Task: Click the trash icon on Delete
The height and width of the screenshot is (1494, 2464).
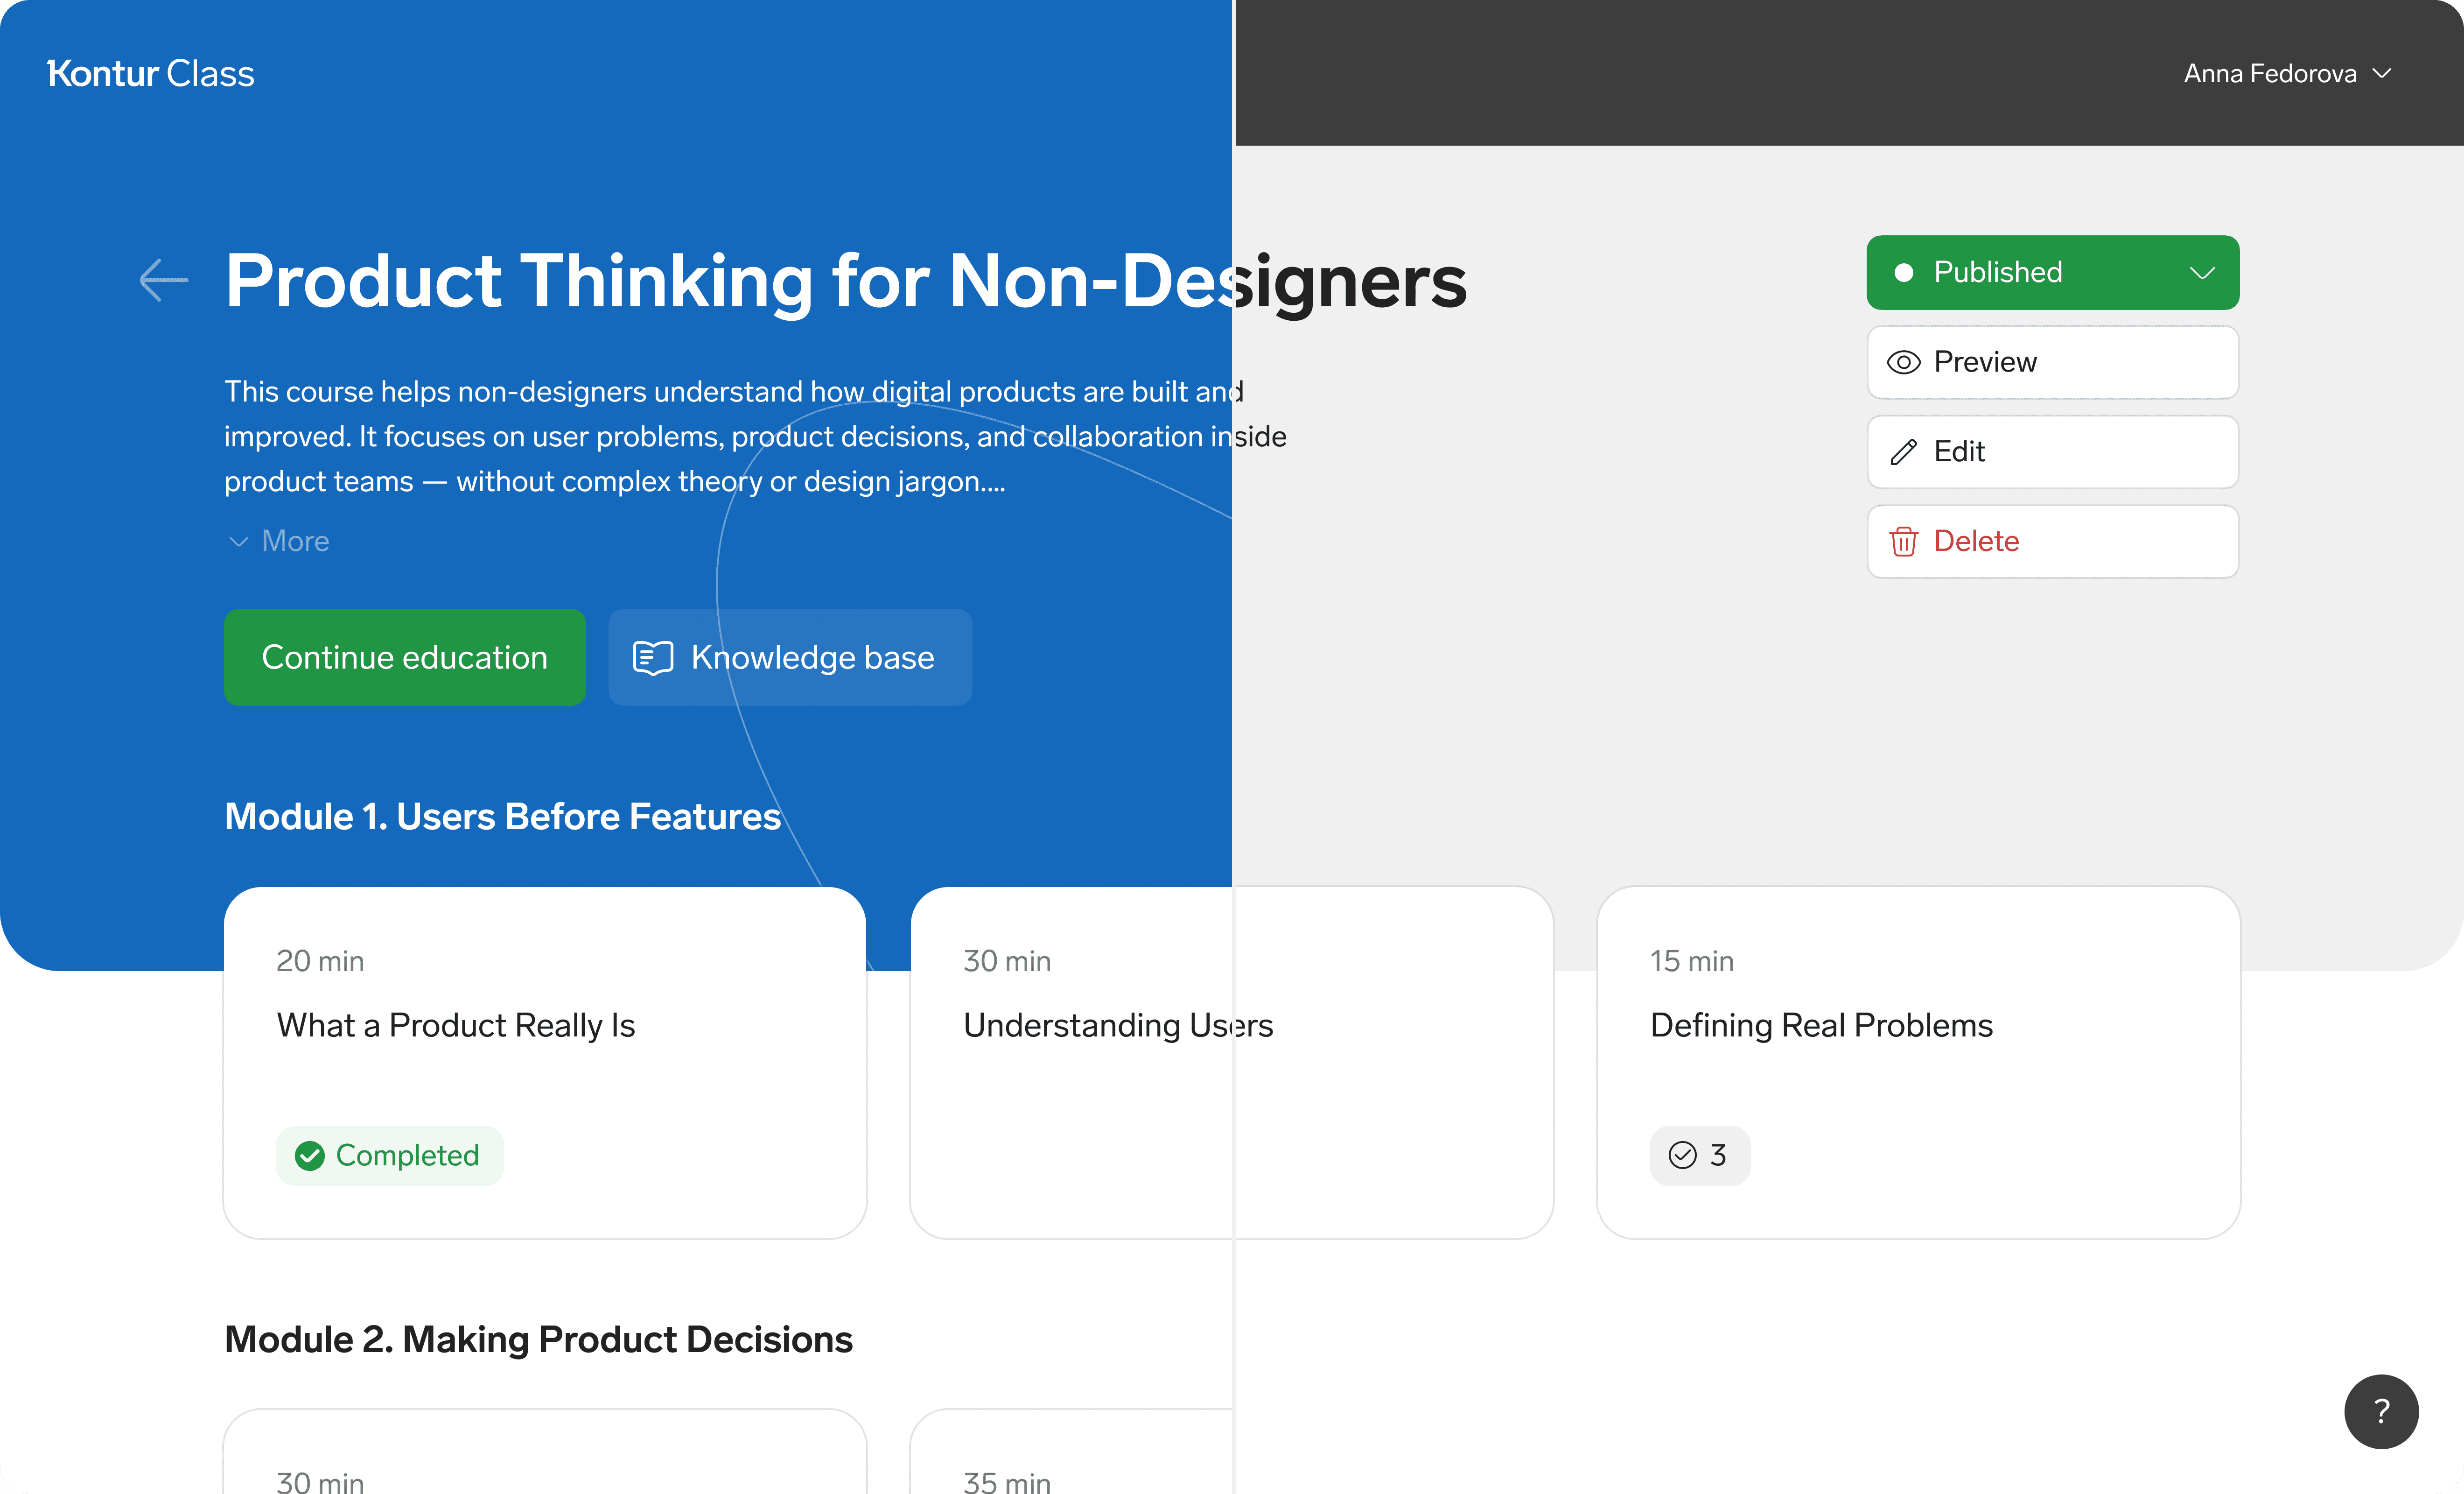Action: click(1903, 542)
